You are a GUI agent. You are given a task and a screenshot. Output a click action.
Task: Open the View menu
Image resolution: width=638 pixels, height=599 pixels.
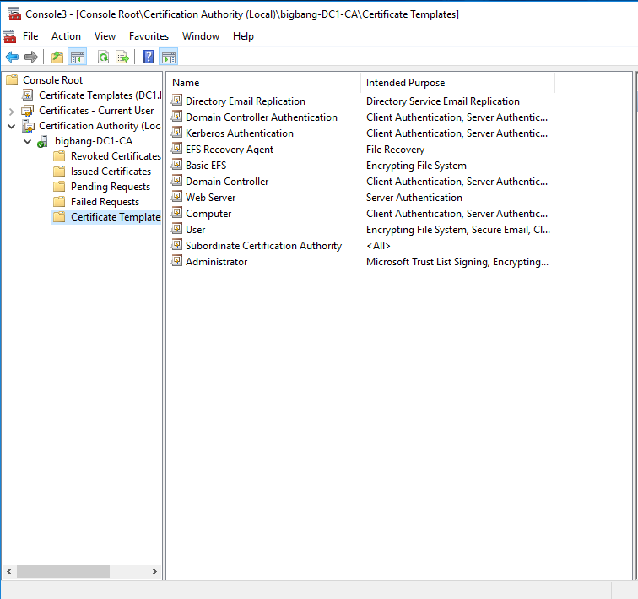pyautogui.click(x=105, y=36)
